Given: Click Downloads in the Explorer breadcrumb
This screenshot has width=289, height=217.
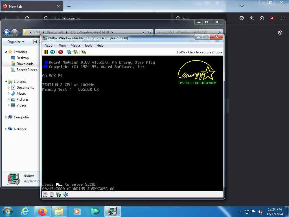Looking at the screenshot, I should coord(55,32).
